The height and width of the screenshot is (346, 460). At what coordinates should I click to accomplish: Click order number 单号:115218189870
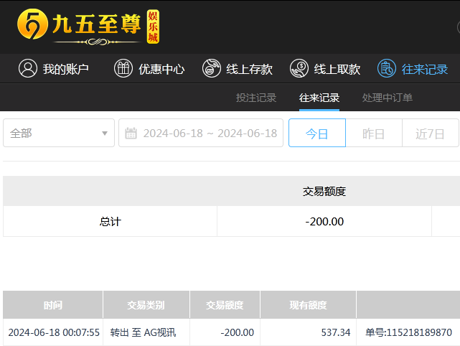tap(408, 332)
